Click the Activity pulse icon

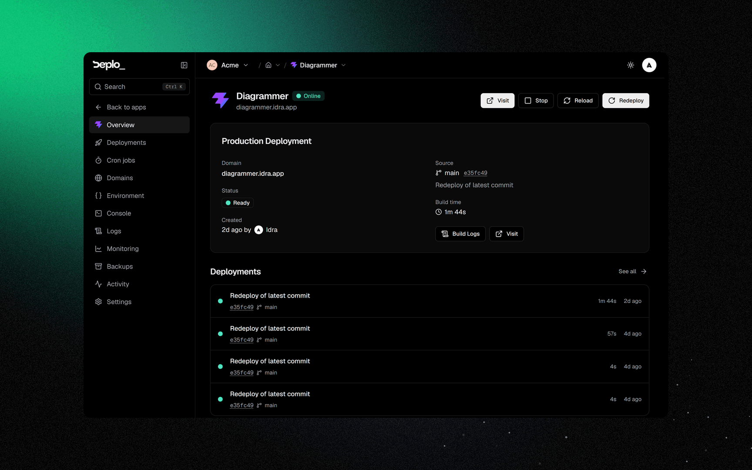[x=98, y=284]
